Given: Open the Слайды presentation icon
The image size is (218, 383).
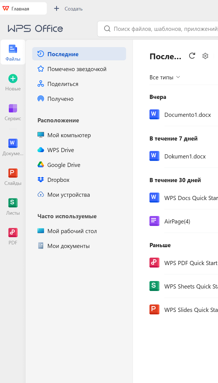Looking at the screenshot, I should tap(13, 173).
